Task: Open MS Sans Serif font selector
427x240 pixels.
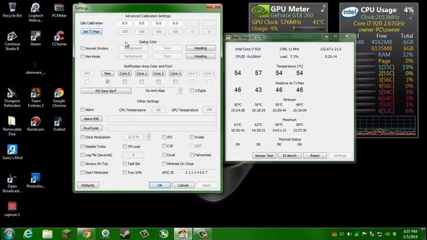Action: click(106, 91)
